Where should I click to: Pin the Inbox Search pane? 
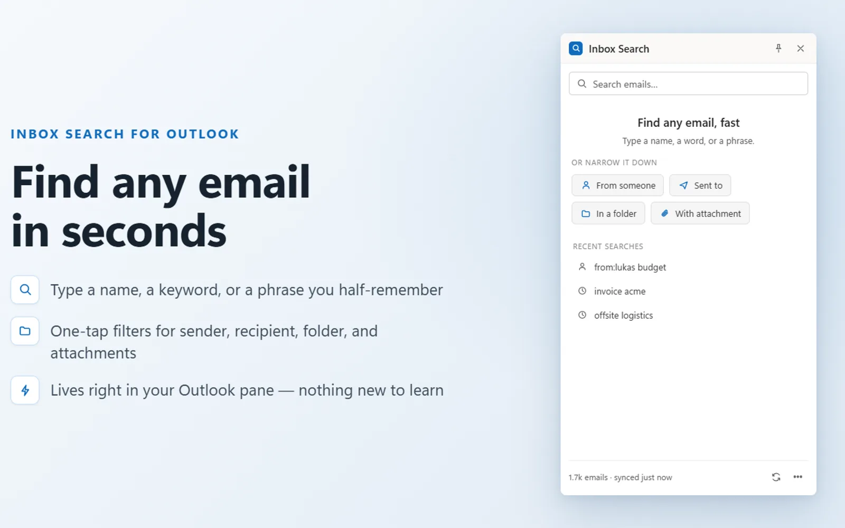pos(778,49)
